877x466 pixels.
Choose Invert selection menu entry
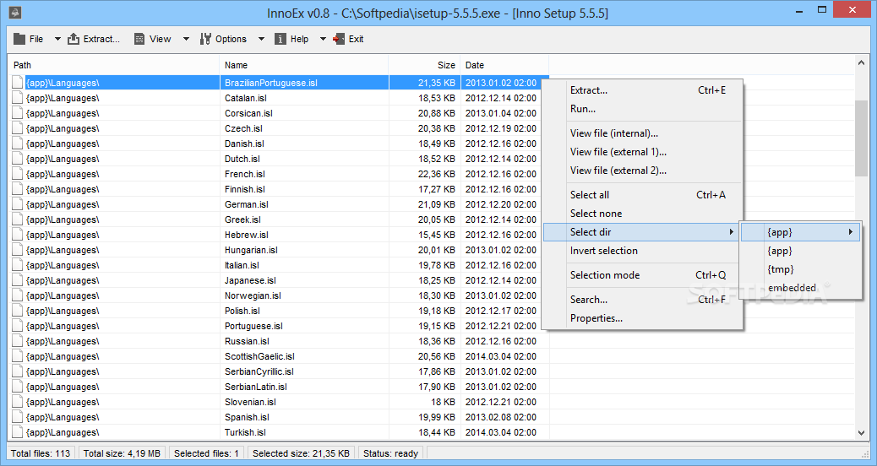pos(643,251)
